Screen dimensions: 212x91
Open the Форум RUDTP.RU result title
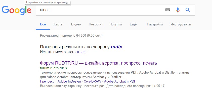[98, 63]
